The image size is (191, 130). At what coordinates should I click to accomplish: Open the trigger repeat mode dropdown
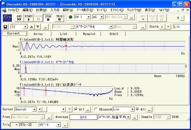pyautogui.click(x=59, y=125)
